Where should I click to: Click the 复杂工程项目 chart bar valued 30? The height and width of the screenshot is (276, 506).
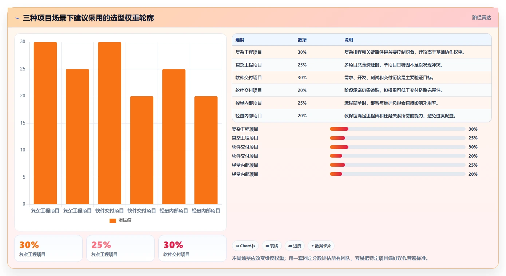46,123
